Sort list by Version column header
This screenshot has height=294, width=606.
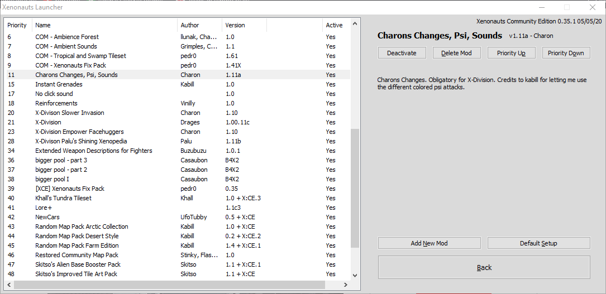point(244,25)
